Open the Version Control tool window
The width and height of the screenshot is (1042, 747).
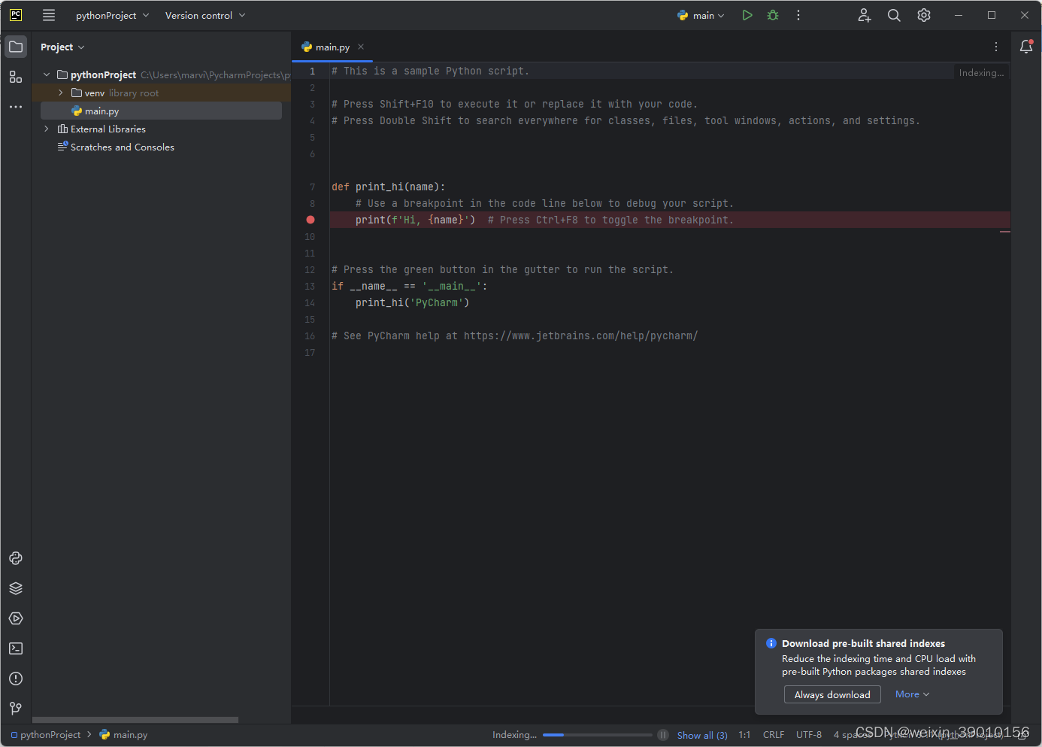(x=15, y=708)
